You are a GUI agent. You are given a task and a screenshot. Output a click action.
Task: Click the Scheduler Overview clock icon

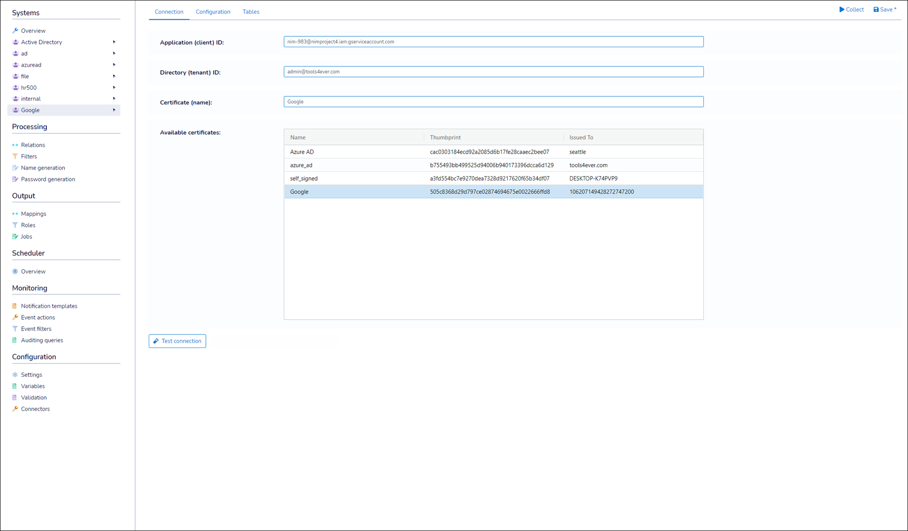[x=15, y=271]
